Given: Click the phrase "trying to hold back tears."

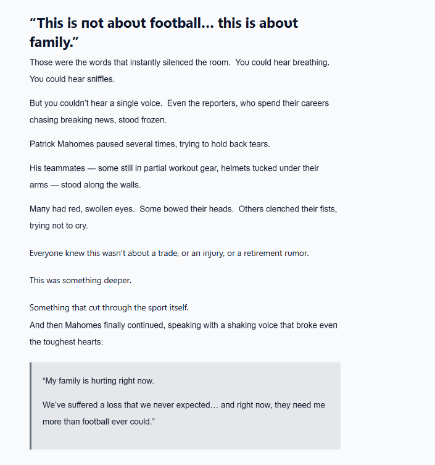Looking at the screenshot, I should [x=225, y=144].
